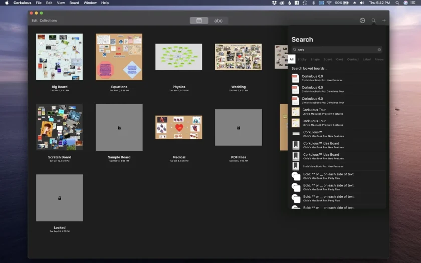
Task: Open the Wi-Fi status menu
Action: click(329, 3)
